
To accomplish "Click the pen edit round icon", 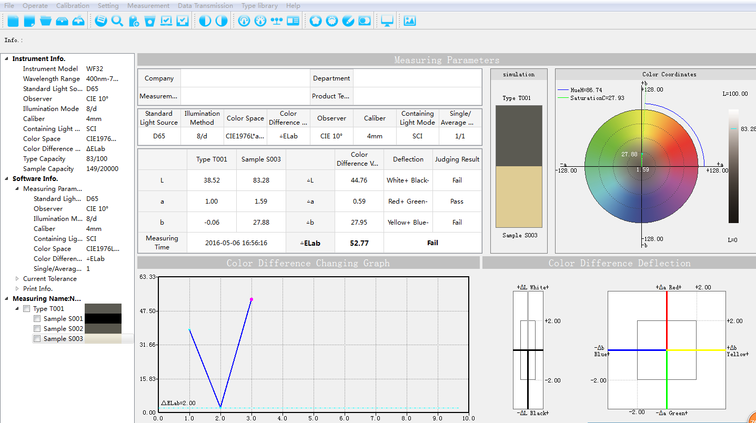I will coord(348,21).
